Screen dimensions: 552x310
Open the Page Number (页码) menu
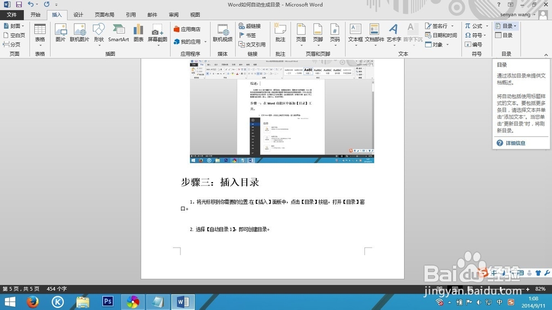click(x=335, y=35)
